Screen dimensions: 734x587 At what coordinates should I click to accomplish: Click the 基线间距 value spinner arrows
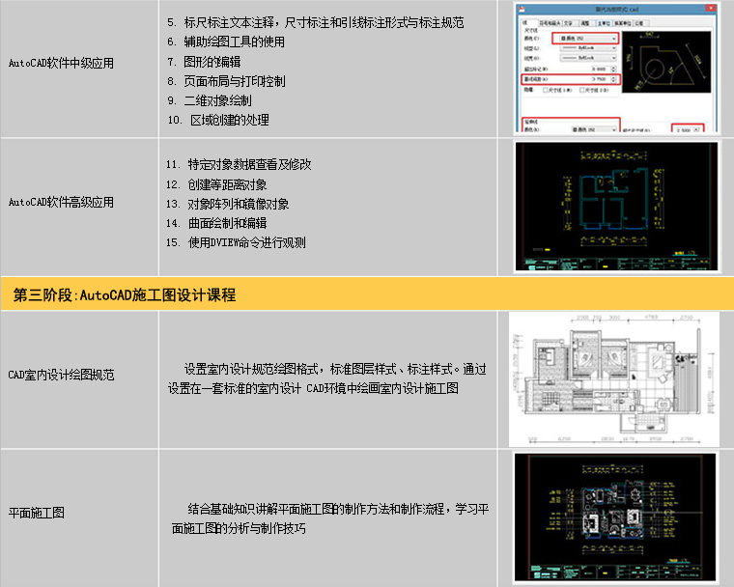[615, 79]
